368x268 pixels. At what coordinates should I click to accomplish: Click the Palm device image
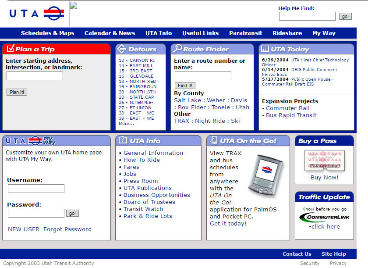coord(265,175)
